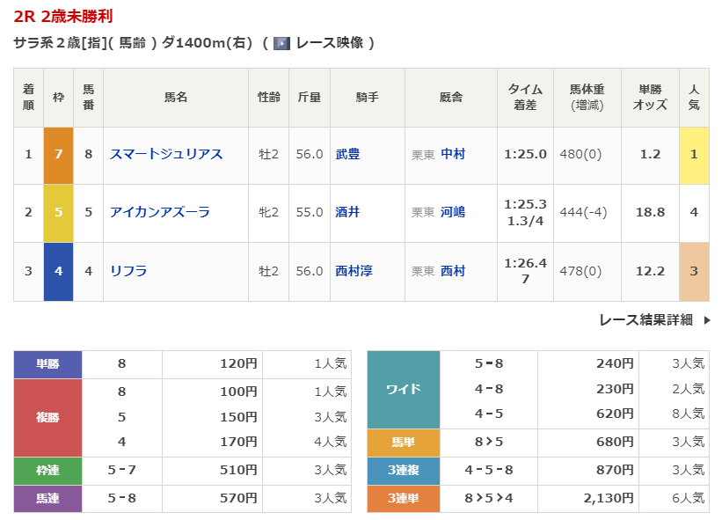
Task: Click the blue frame 4 swatch
Action: (x=58, y=271)
